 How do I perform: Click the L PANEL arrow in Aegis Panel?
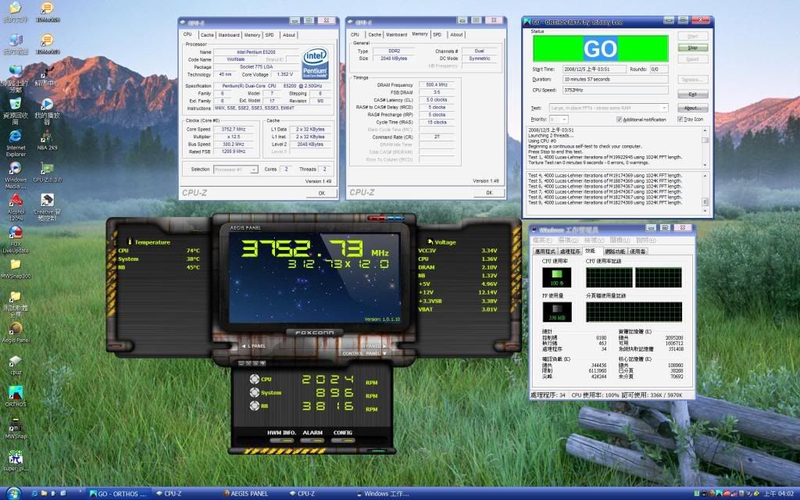[x=244, y=346]
